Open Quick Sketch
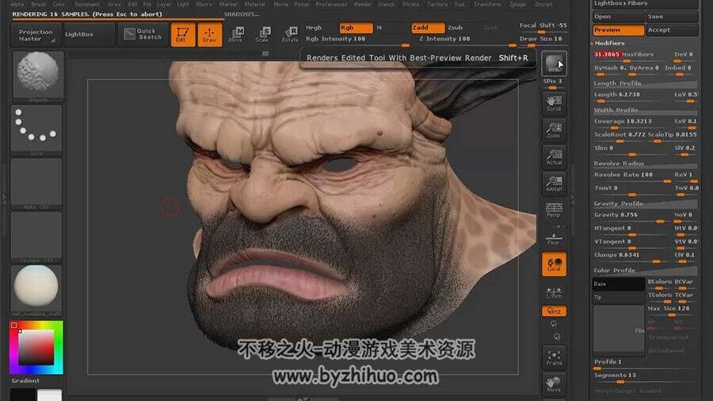Viewport: 713px width, 401px height. [x=143, y=35]
